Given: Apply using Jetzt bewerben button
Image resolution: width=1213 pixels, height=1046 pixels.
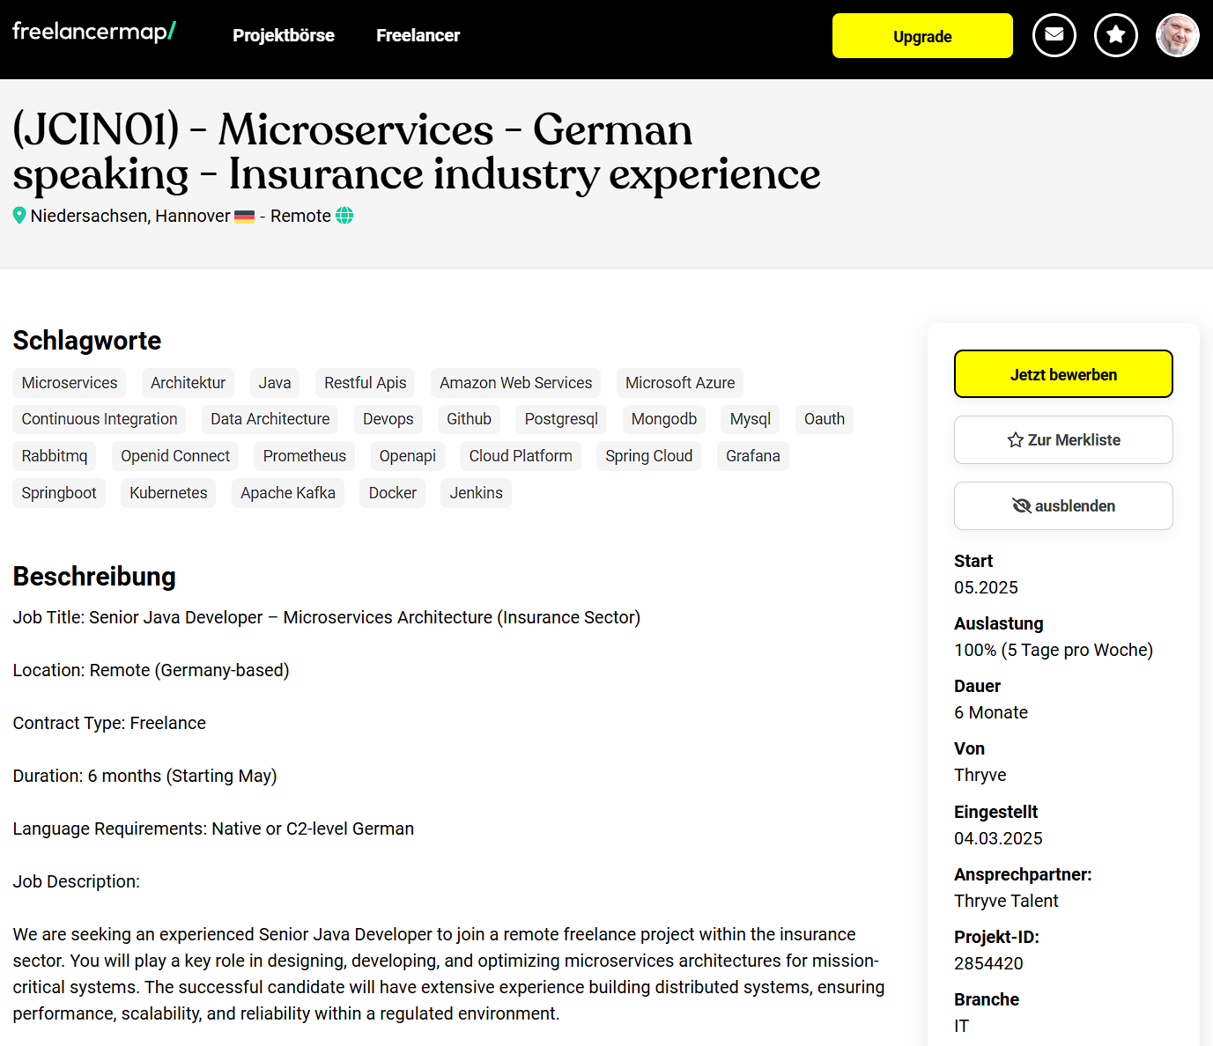Looking at the screenshot, I should click(1063, 374).
